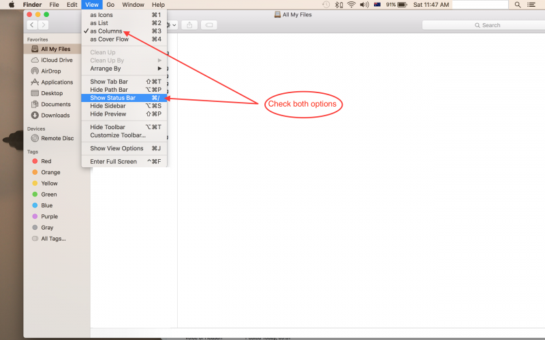
Task: Click the volume speaker icon
Action: tap(364, 5)
